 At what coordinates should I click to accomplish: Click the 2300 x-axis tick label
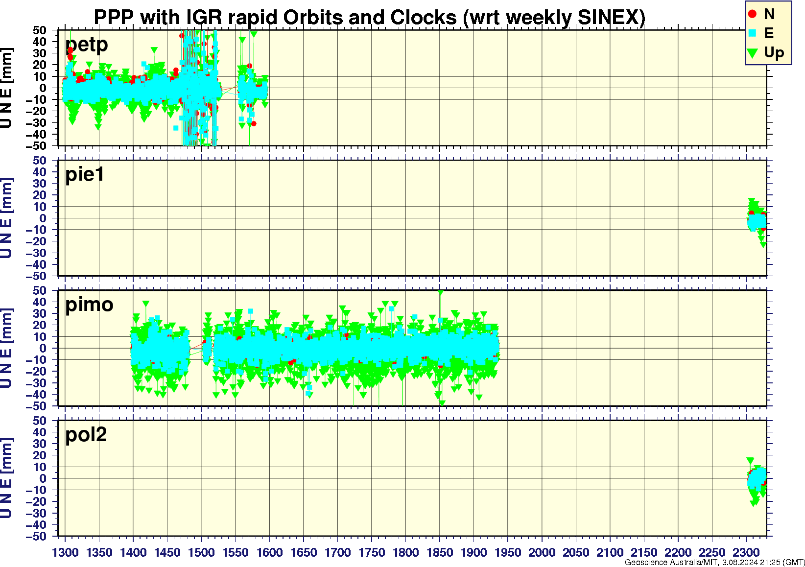[x=746, y=552]
